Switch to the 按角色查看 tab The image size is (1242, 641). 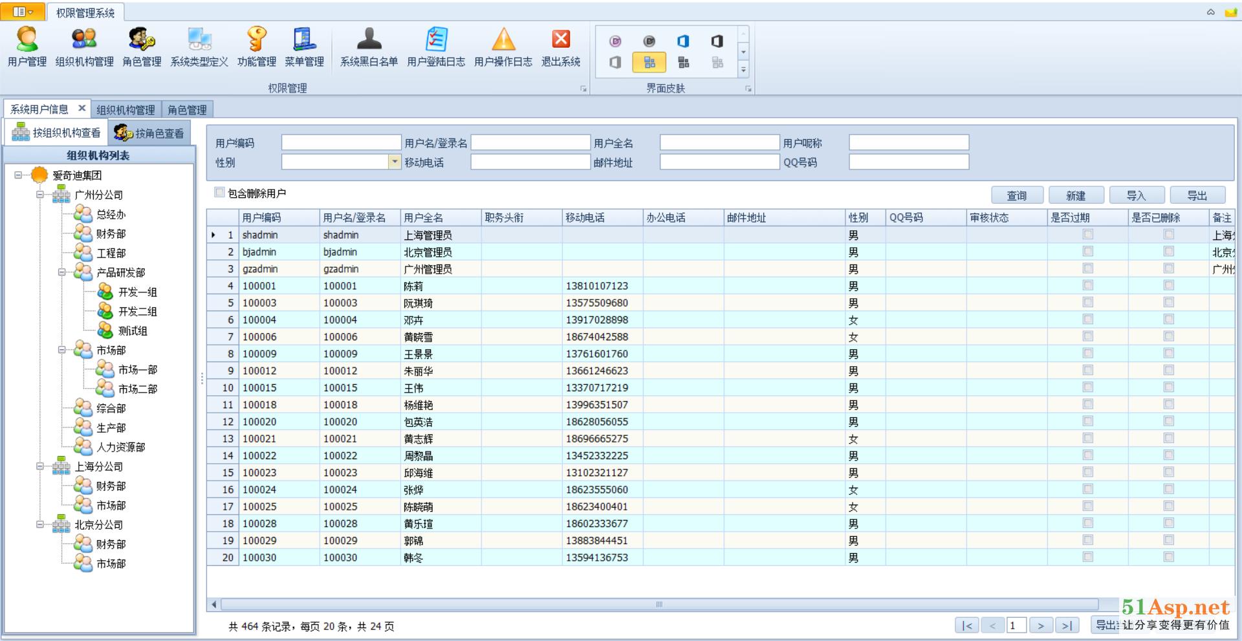pos(150,133)
